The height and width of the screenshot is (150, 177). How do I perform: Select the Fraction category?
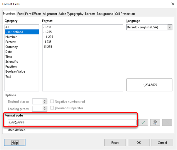pos(22,66)
